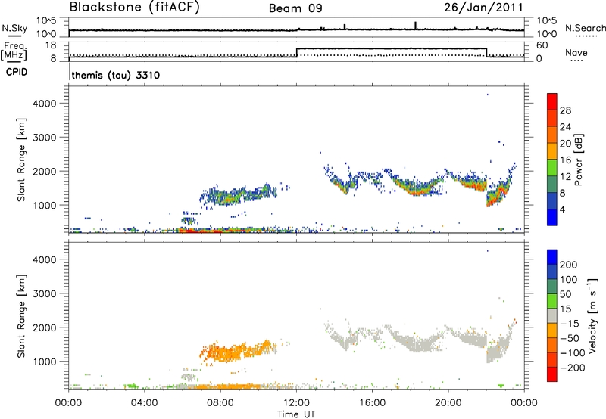Click the '20:00' time tick label

coord(448,403)
